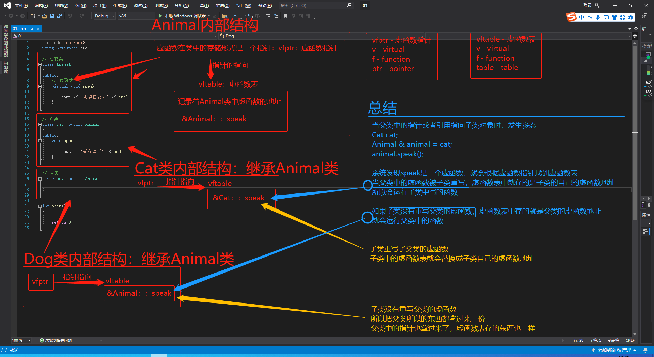Click the 制表符 indentation indicator
The width and height of the screenshot is (654, 357).
[613, 340]
